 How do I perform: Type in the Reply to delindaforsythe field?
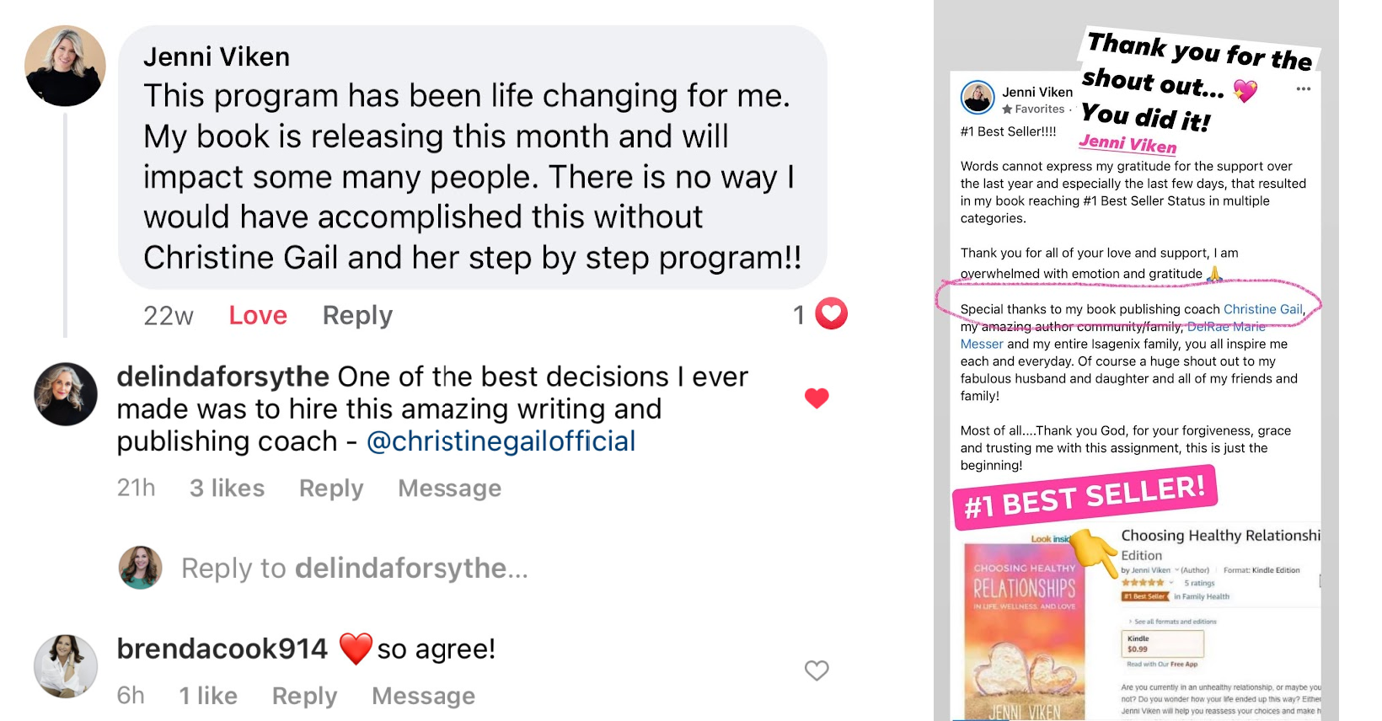tap(354, 569)
